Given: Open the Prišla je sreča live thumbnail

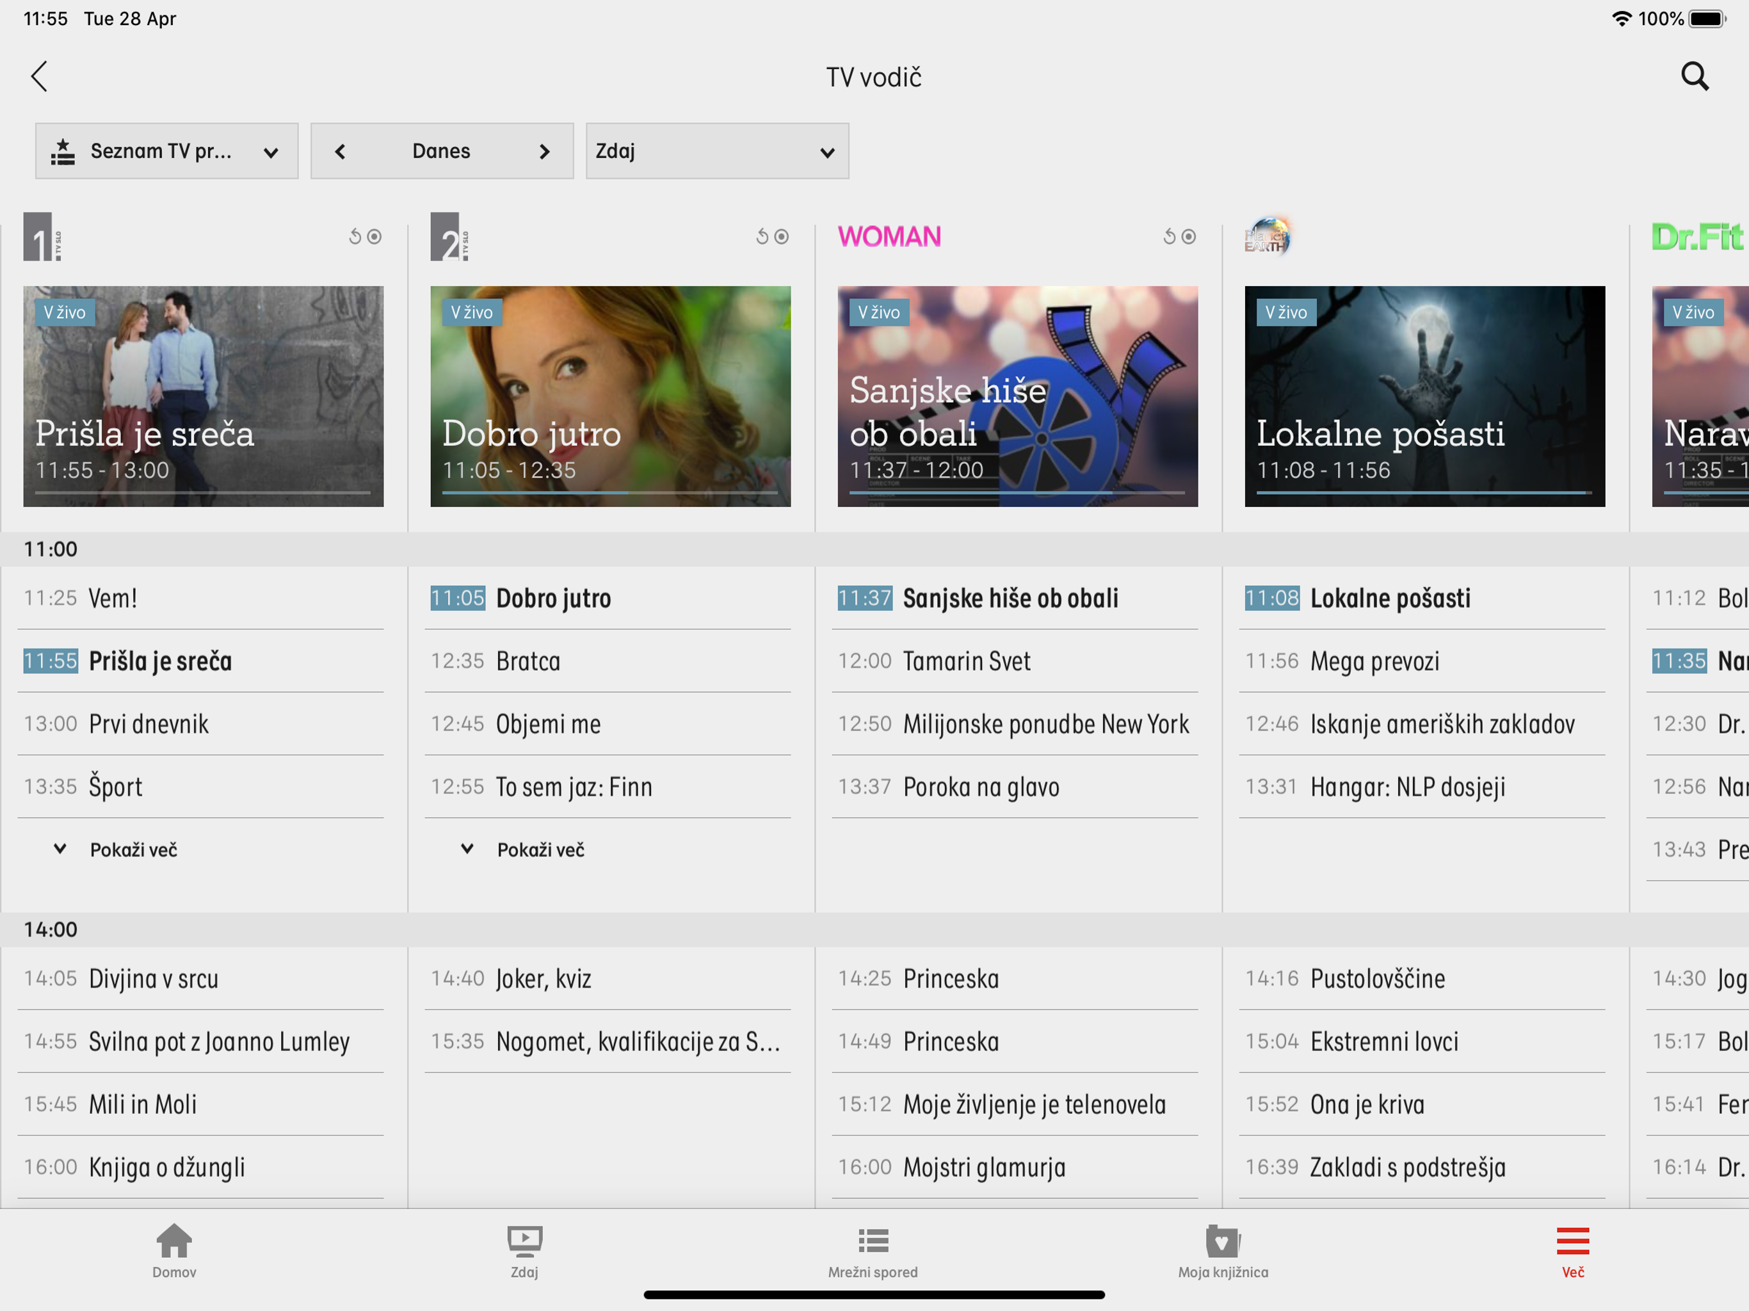Looking at the screenshot, I should click(x=203, y=396).
